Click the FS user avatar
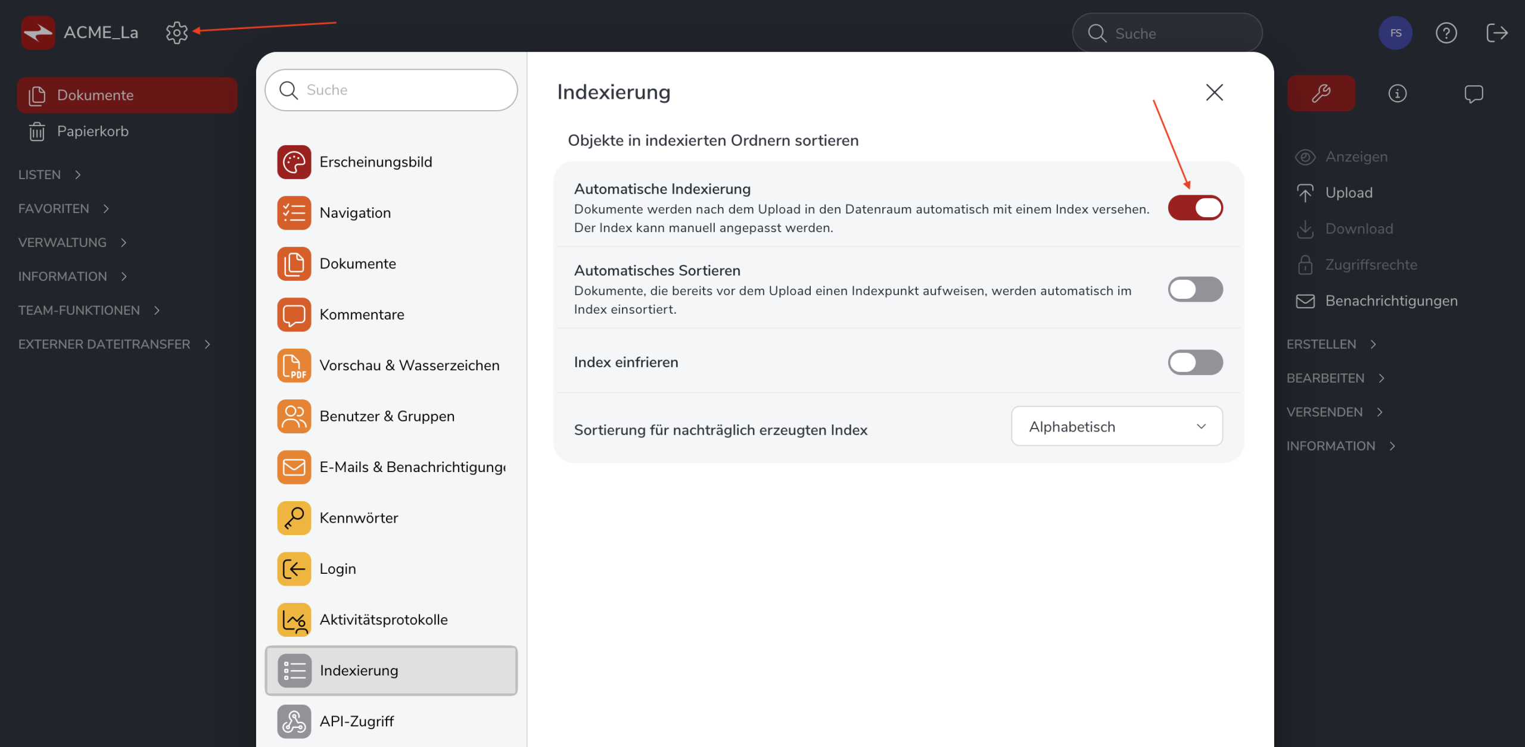 tap(1395, 33)
